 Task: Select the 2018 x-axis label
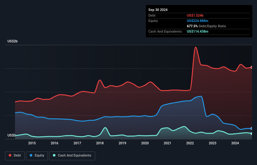click(x=100, y=143)
